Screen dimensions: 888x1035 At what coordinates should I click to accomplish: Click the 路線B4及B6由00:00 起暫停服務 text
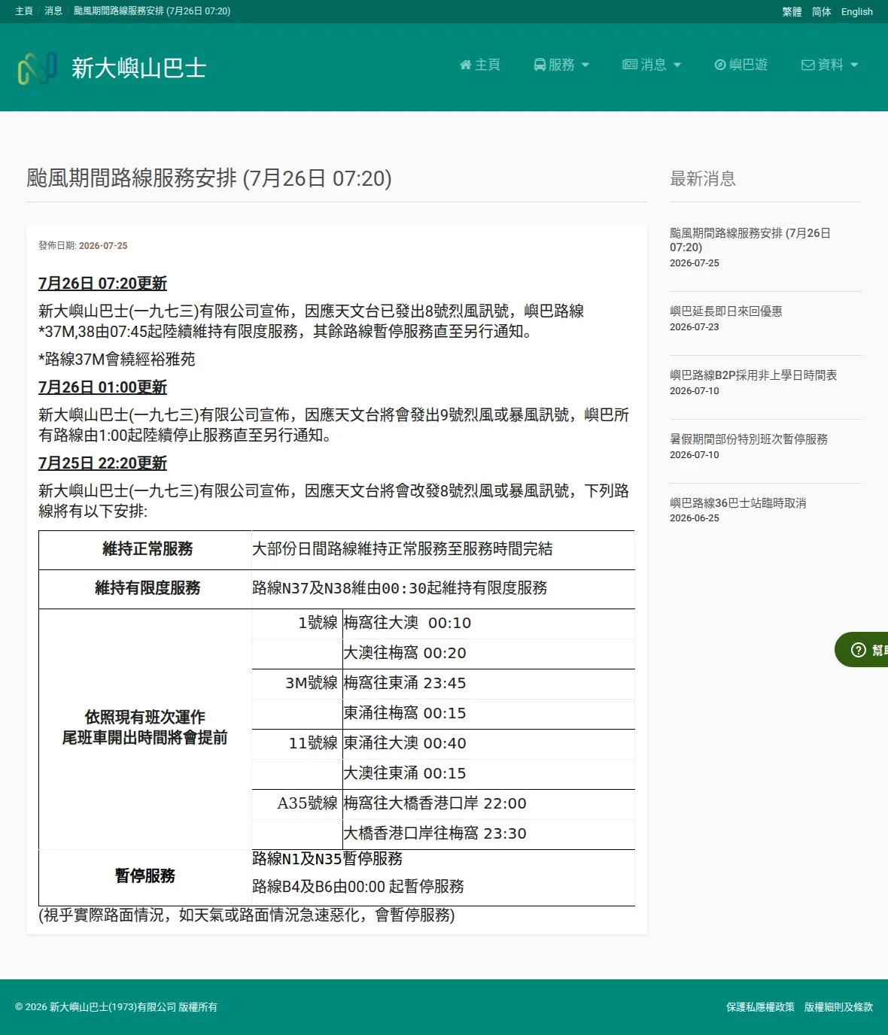pyautogui.click(x=358, y=887)
